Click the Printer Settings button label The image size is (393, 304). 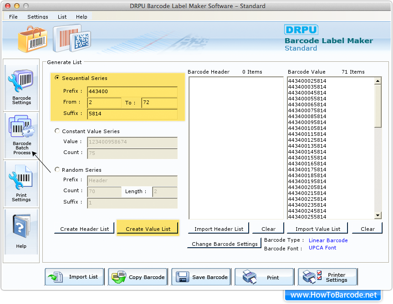[337, 277]
